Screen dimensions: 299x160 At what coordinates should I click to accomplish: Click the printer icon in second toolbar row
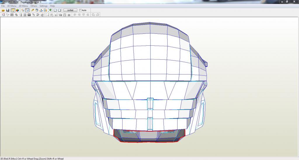pos(69,15)
